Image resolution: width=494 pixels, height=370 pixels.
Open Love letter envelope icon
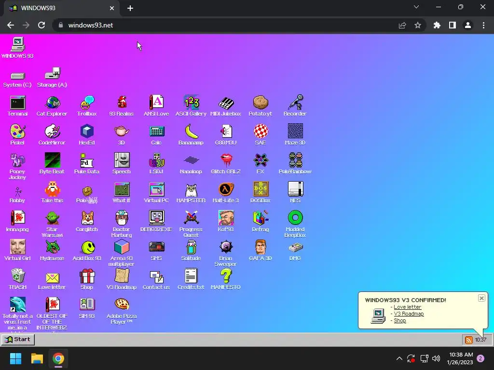tap(52, 280)
